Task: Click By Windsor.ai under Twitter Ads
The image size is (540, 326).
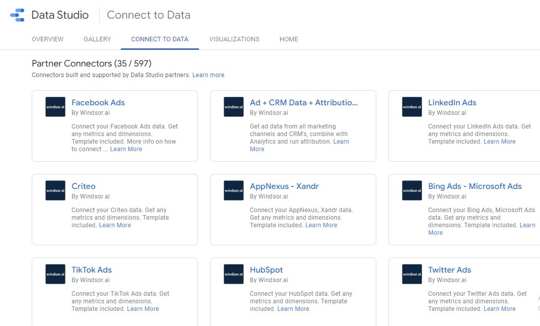Action: click(x=447, y=281)
